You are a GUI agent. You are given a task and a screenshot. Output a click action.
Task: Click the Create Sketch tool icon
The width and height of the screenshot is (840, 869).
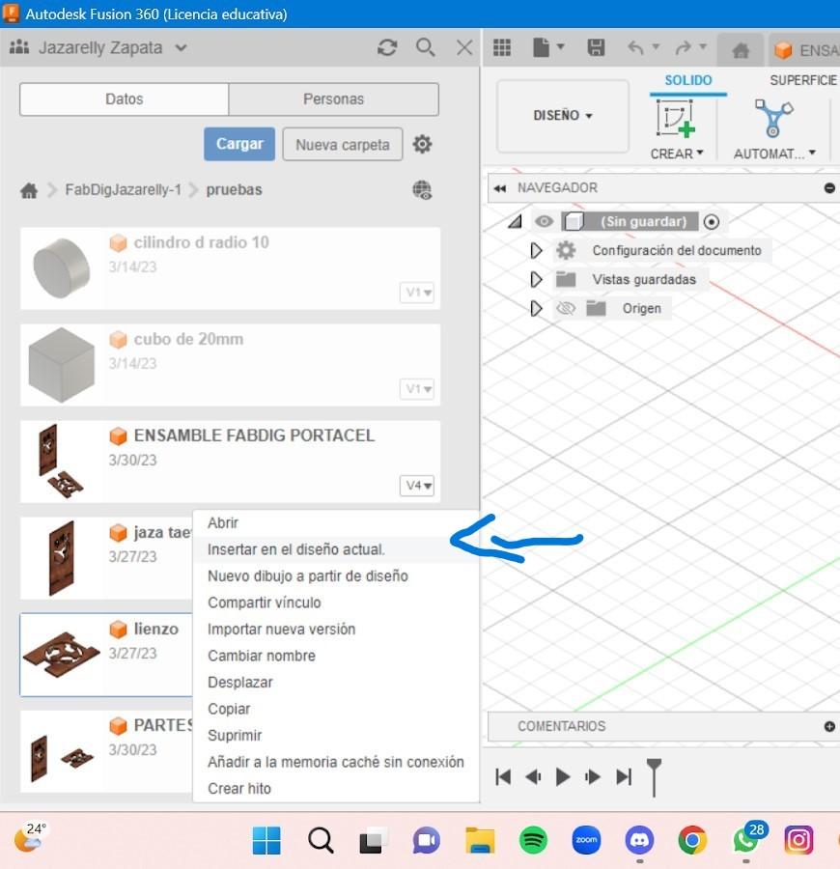(676, 118)
